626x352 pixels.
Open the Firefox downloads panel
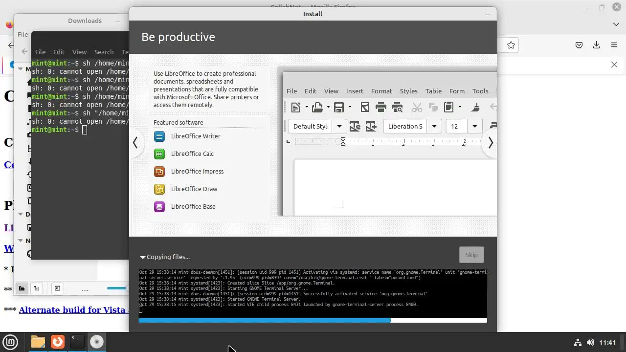coord(596,45)
